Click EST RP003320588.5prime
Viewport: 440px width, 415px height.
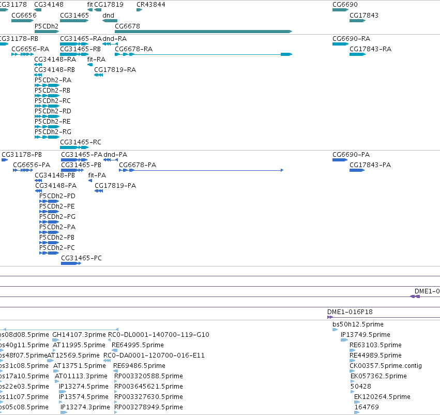(149, 376)
